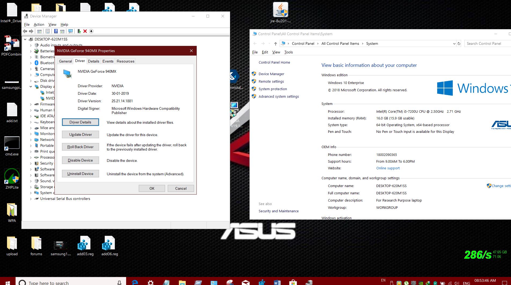Click the Back arrow in Device Manager toolbar
Screen dimensions: 511x285
click(25, 31)
